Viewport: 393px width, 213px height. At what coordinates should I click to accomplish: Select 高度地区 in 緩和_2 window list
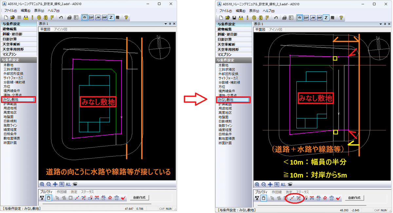coord(10,112)
